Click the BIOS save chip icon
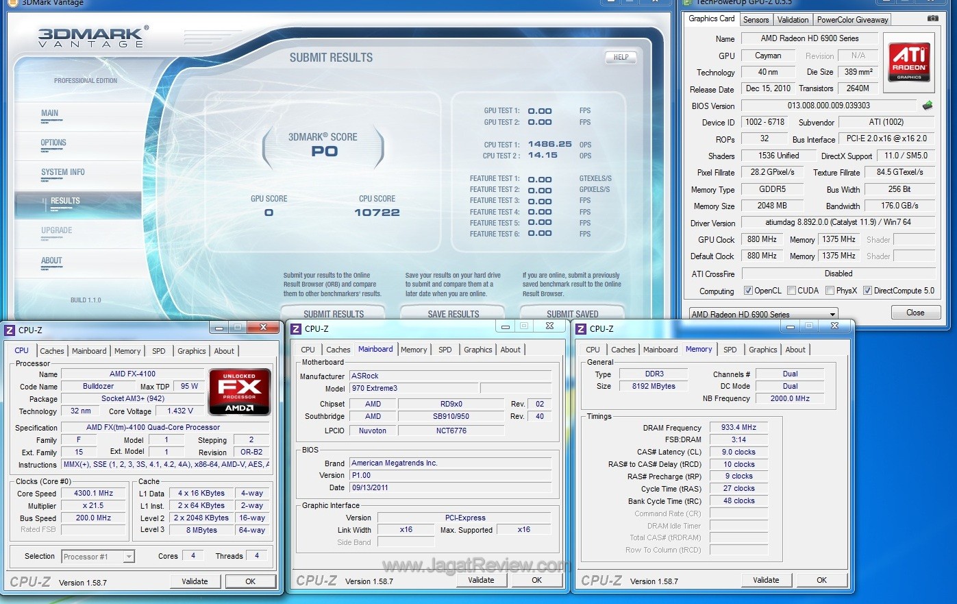This screenshot has width=957, height=604. click(928, 106)
